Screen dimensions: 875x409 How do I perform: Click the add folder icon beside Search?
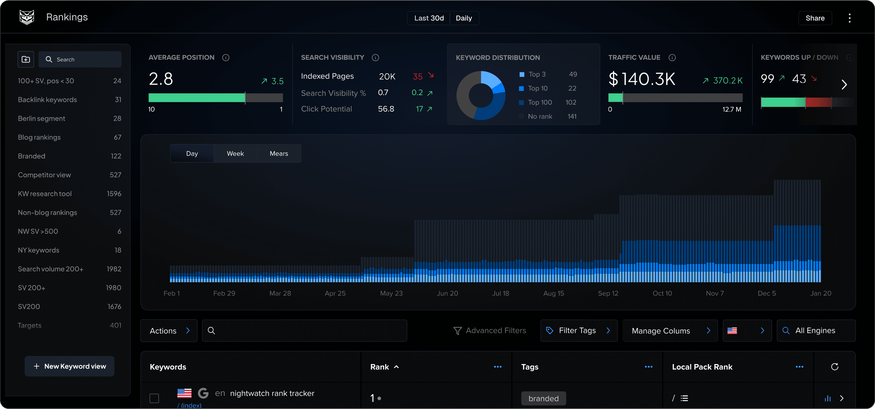click(x=26, y=59)
